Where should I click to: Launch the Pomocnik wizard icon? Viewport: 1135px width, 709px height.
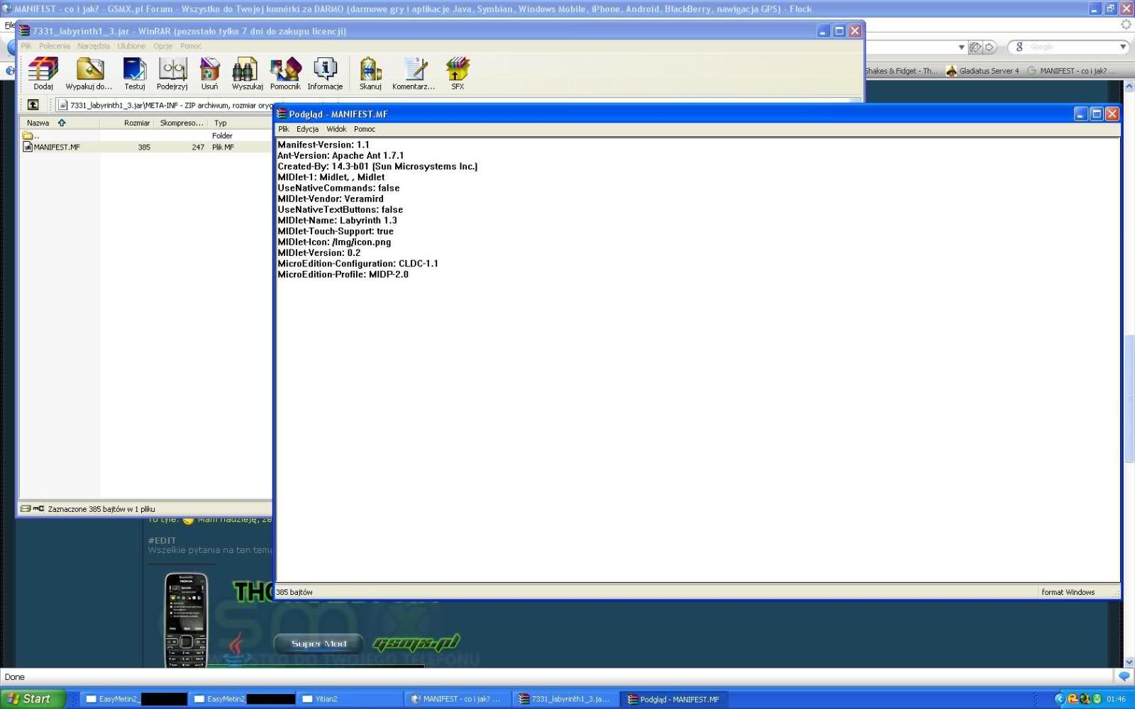coord(285,73)
